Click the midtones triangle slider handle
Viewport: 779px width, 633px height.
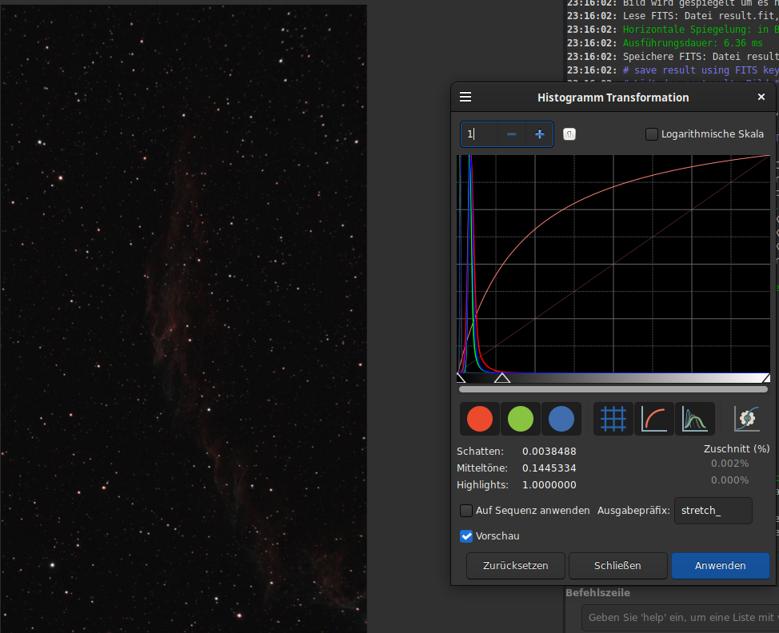point(502,377)
